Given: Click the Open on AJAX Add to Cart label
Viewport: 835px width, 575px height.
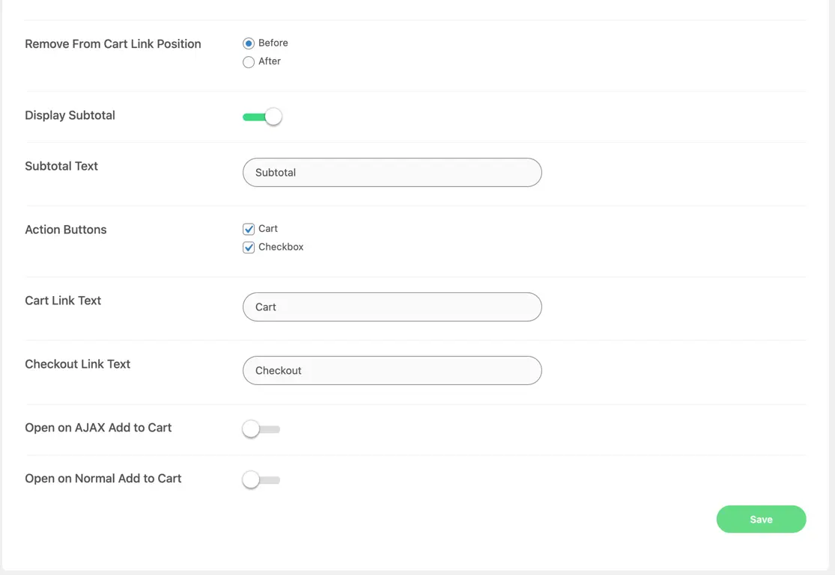Looking at the screenshot, I should point(98,428).
